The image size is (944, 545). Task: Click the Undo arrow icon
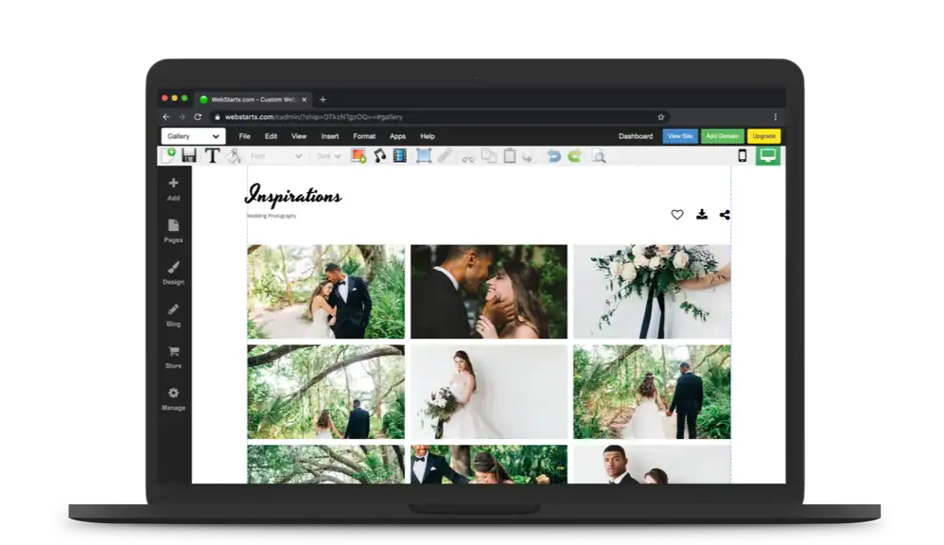click(x=554, y=156)
